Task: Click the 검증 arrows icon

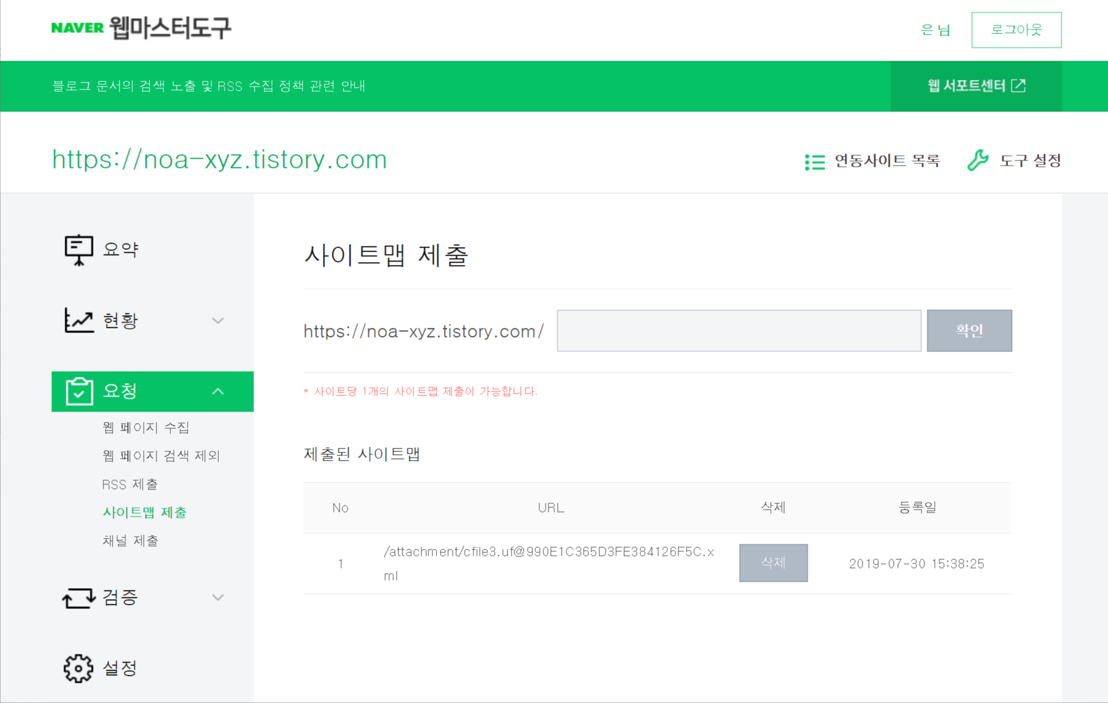Action: [x=79, y=598]
